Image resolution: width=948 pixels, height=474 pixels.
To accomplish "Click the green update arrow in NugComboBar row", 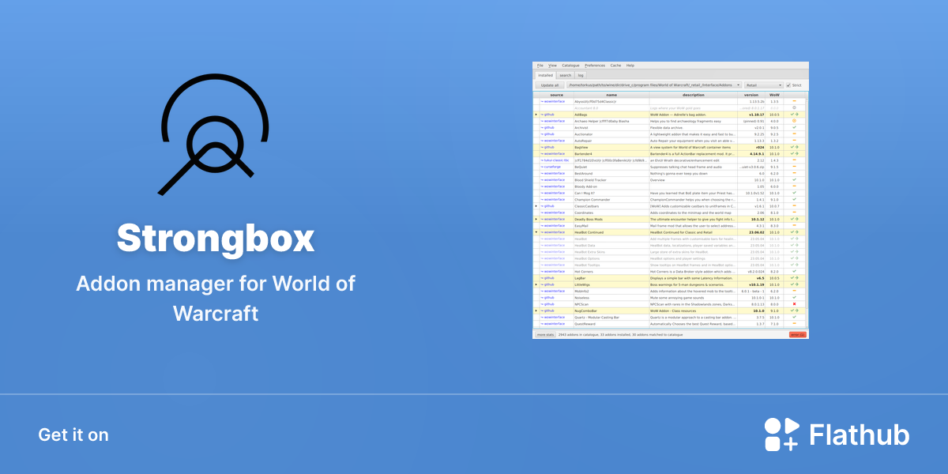I will 797,310.
